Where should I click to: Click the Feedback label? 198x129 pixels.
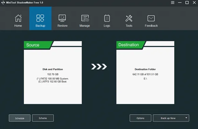[x=151, y=26]
